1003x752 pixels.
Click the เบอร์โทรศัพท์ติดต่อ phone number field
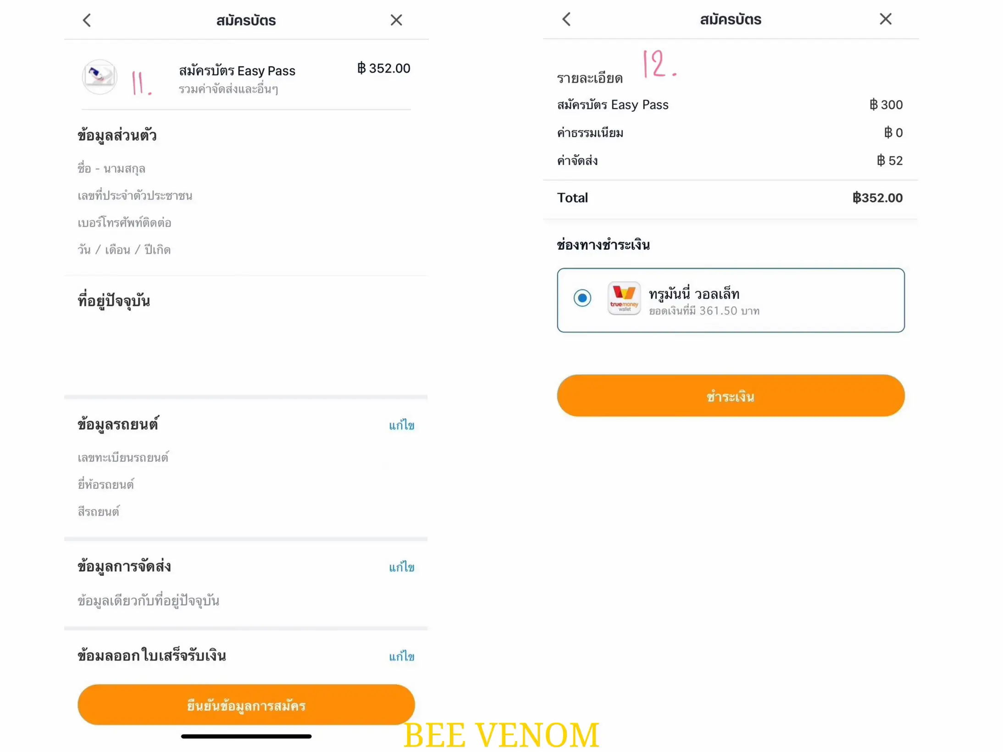[124, 222]
